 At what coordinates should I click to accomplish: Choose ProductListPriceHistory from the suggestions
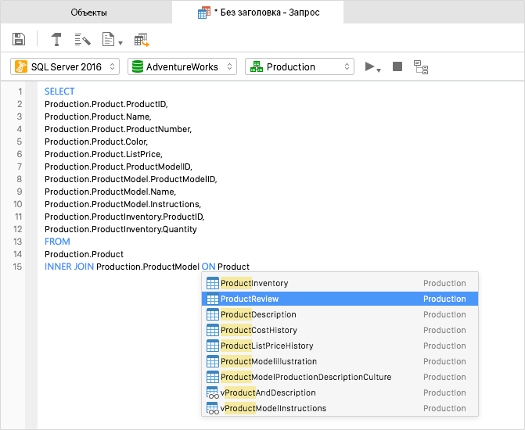pyautogui.click(x=340, y=346)
